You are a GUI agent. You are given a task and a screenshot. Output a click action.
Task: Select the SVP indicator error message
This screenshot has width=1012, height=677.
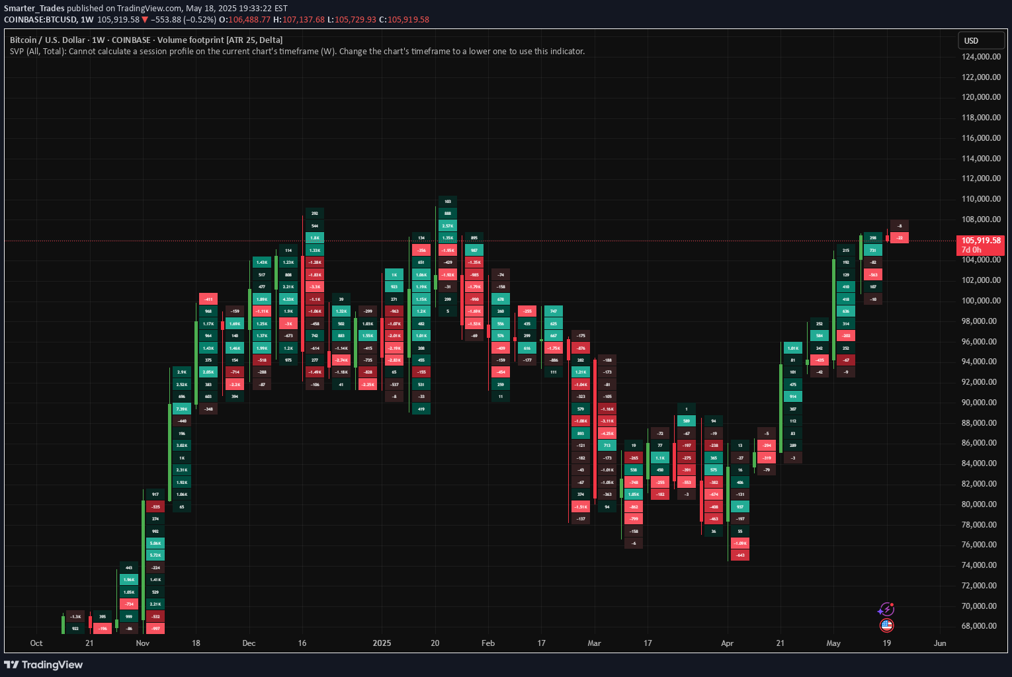point(297,52)
